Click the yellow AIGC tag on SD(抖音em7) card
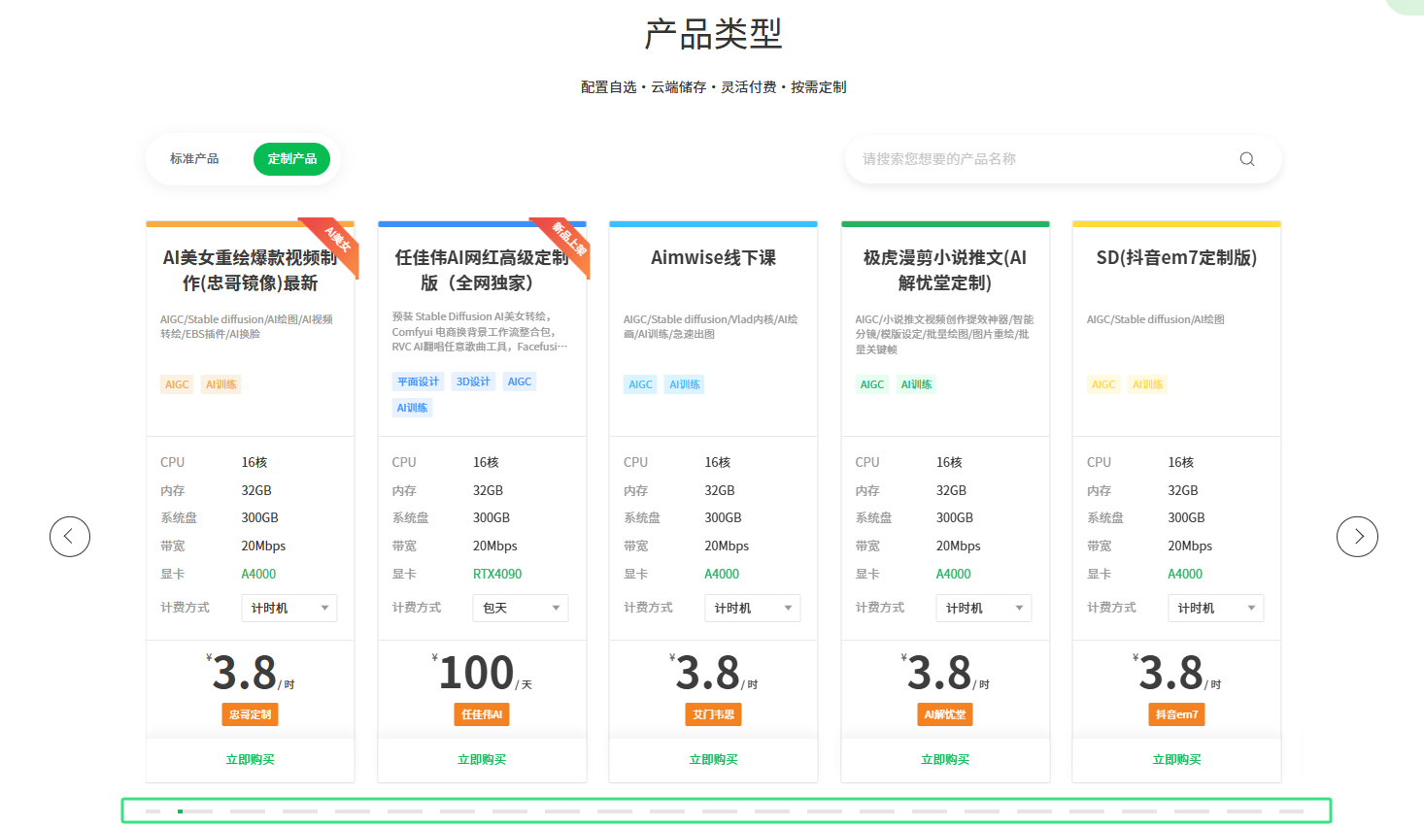 click(x=1103, y=384)
